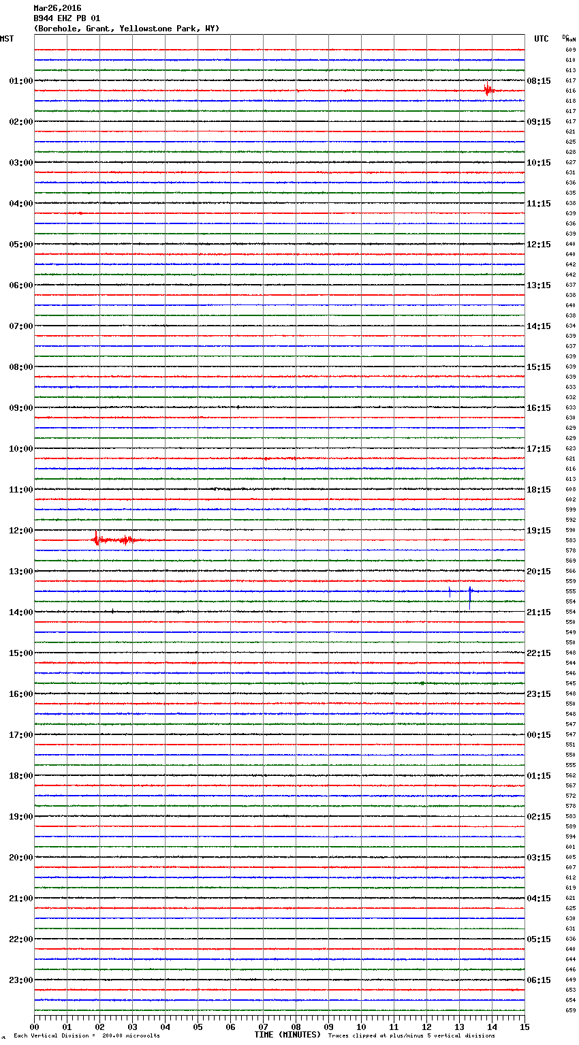Click the MST timezone header
579x1045 pixels.
click(7, 39)
